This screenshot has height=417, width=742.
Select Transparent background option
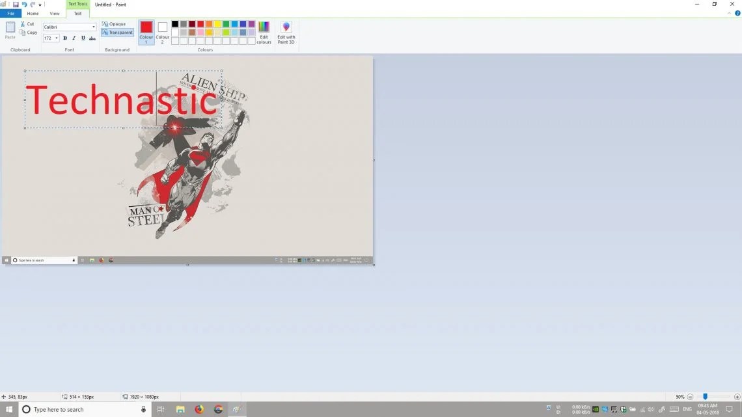click(117, 33)
